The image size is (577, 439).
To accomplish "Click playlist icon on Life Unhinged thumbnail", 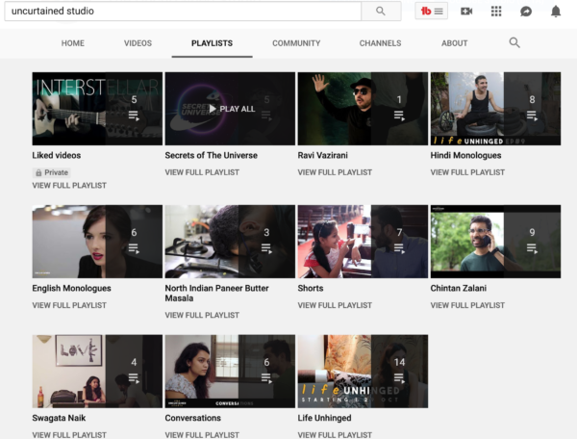I will (x=399, y=378).
